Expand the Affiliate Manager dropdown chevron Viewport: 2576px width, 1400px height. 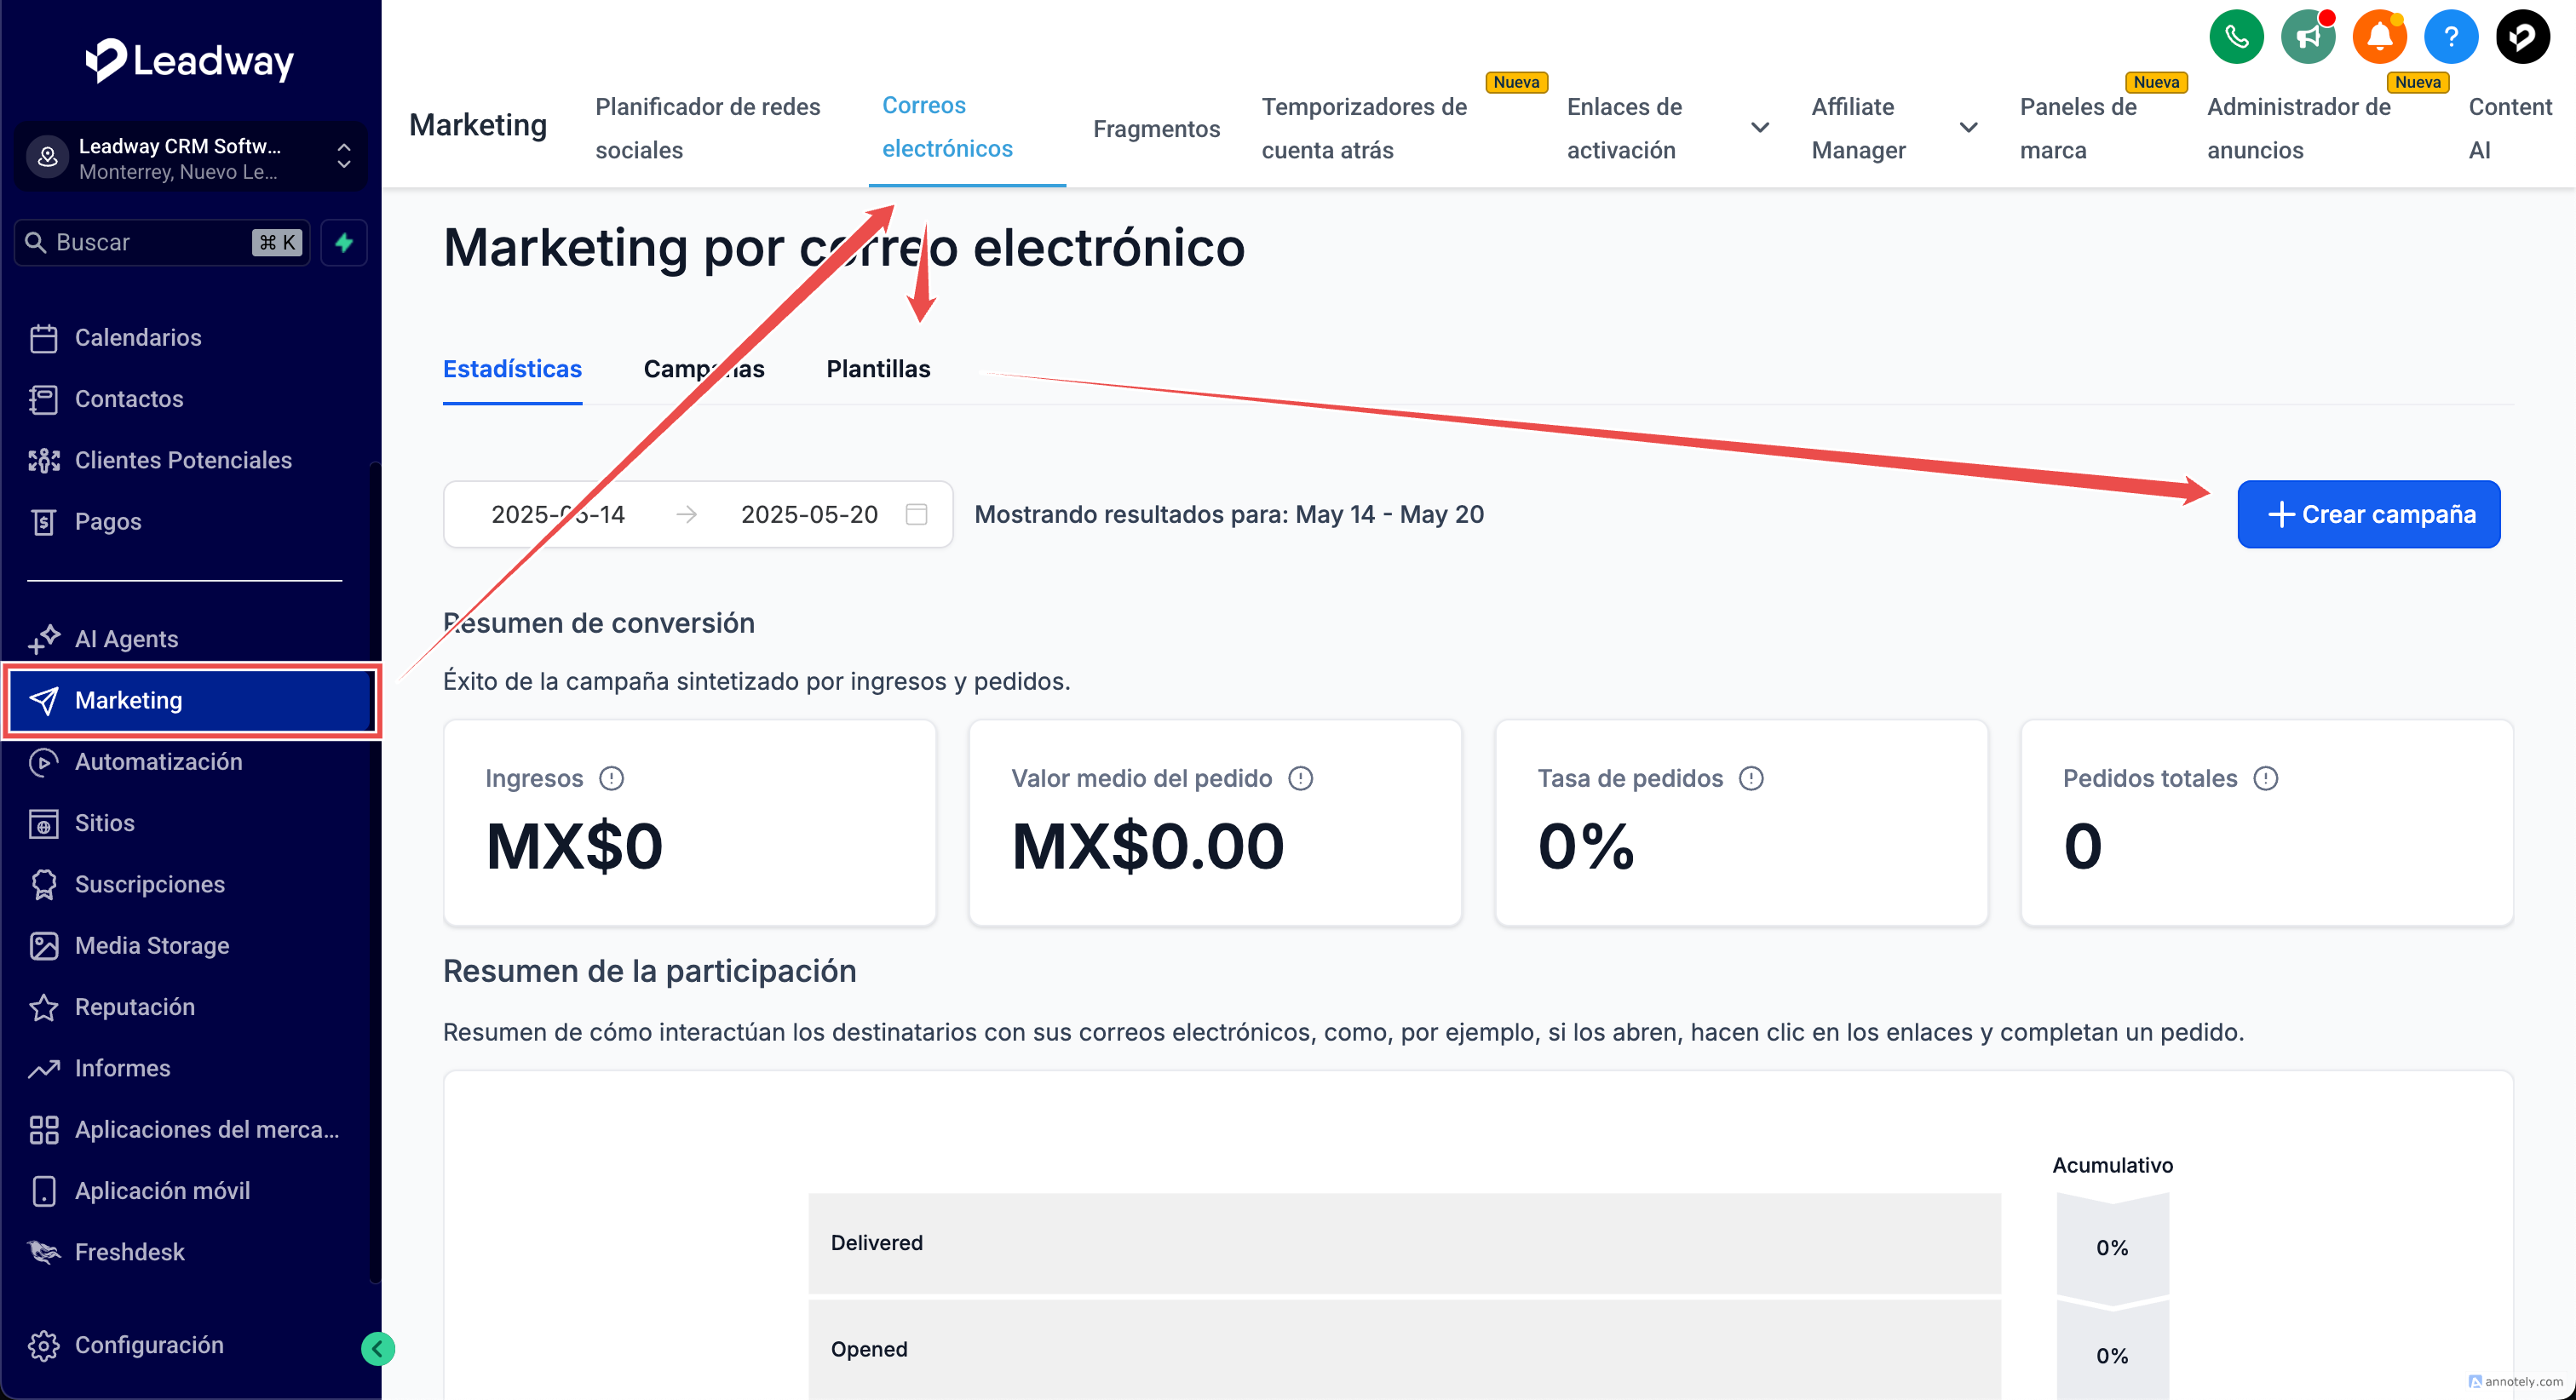(x=1968, y=128)
